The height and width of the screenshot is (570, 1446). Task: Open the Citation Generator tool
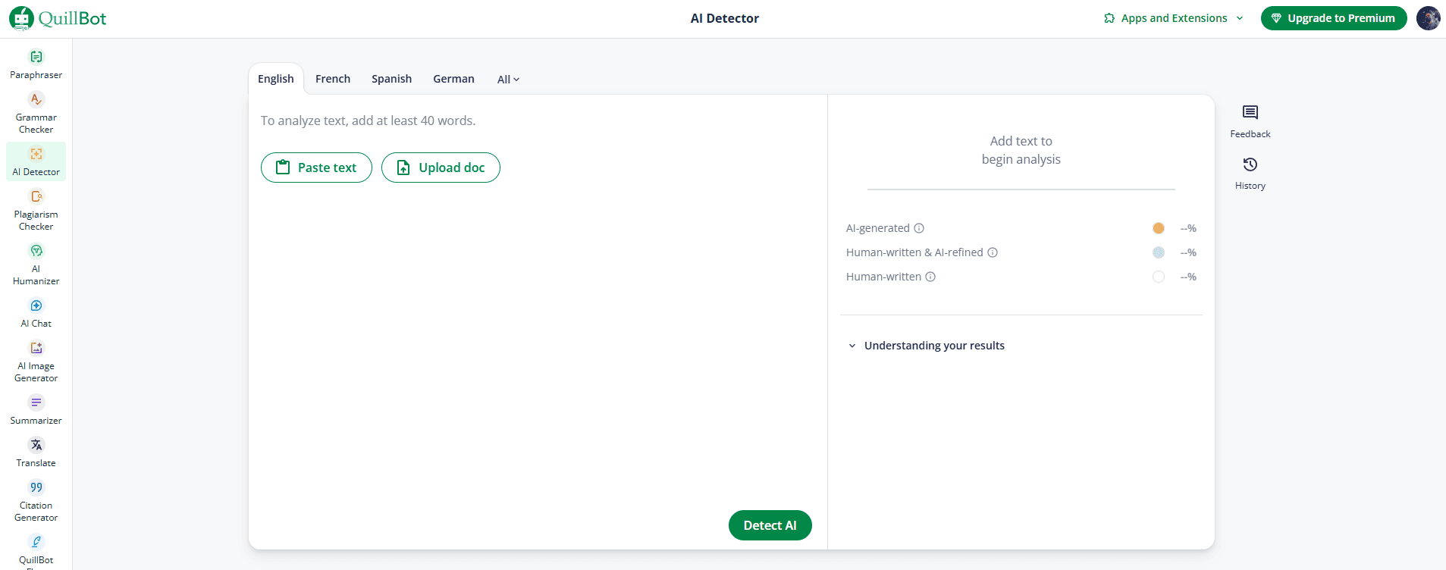coord(36,501)
